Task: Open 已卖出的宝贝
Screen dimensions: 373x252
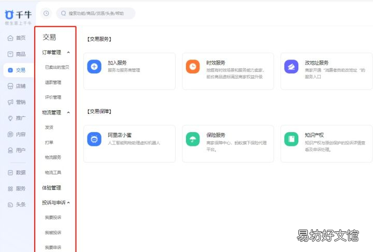Action: tap(57, 67)
